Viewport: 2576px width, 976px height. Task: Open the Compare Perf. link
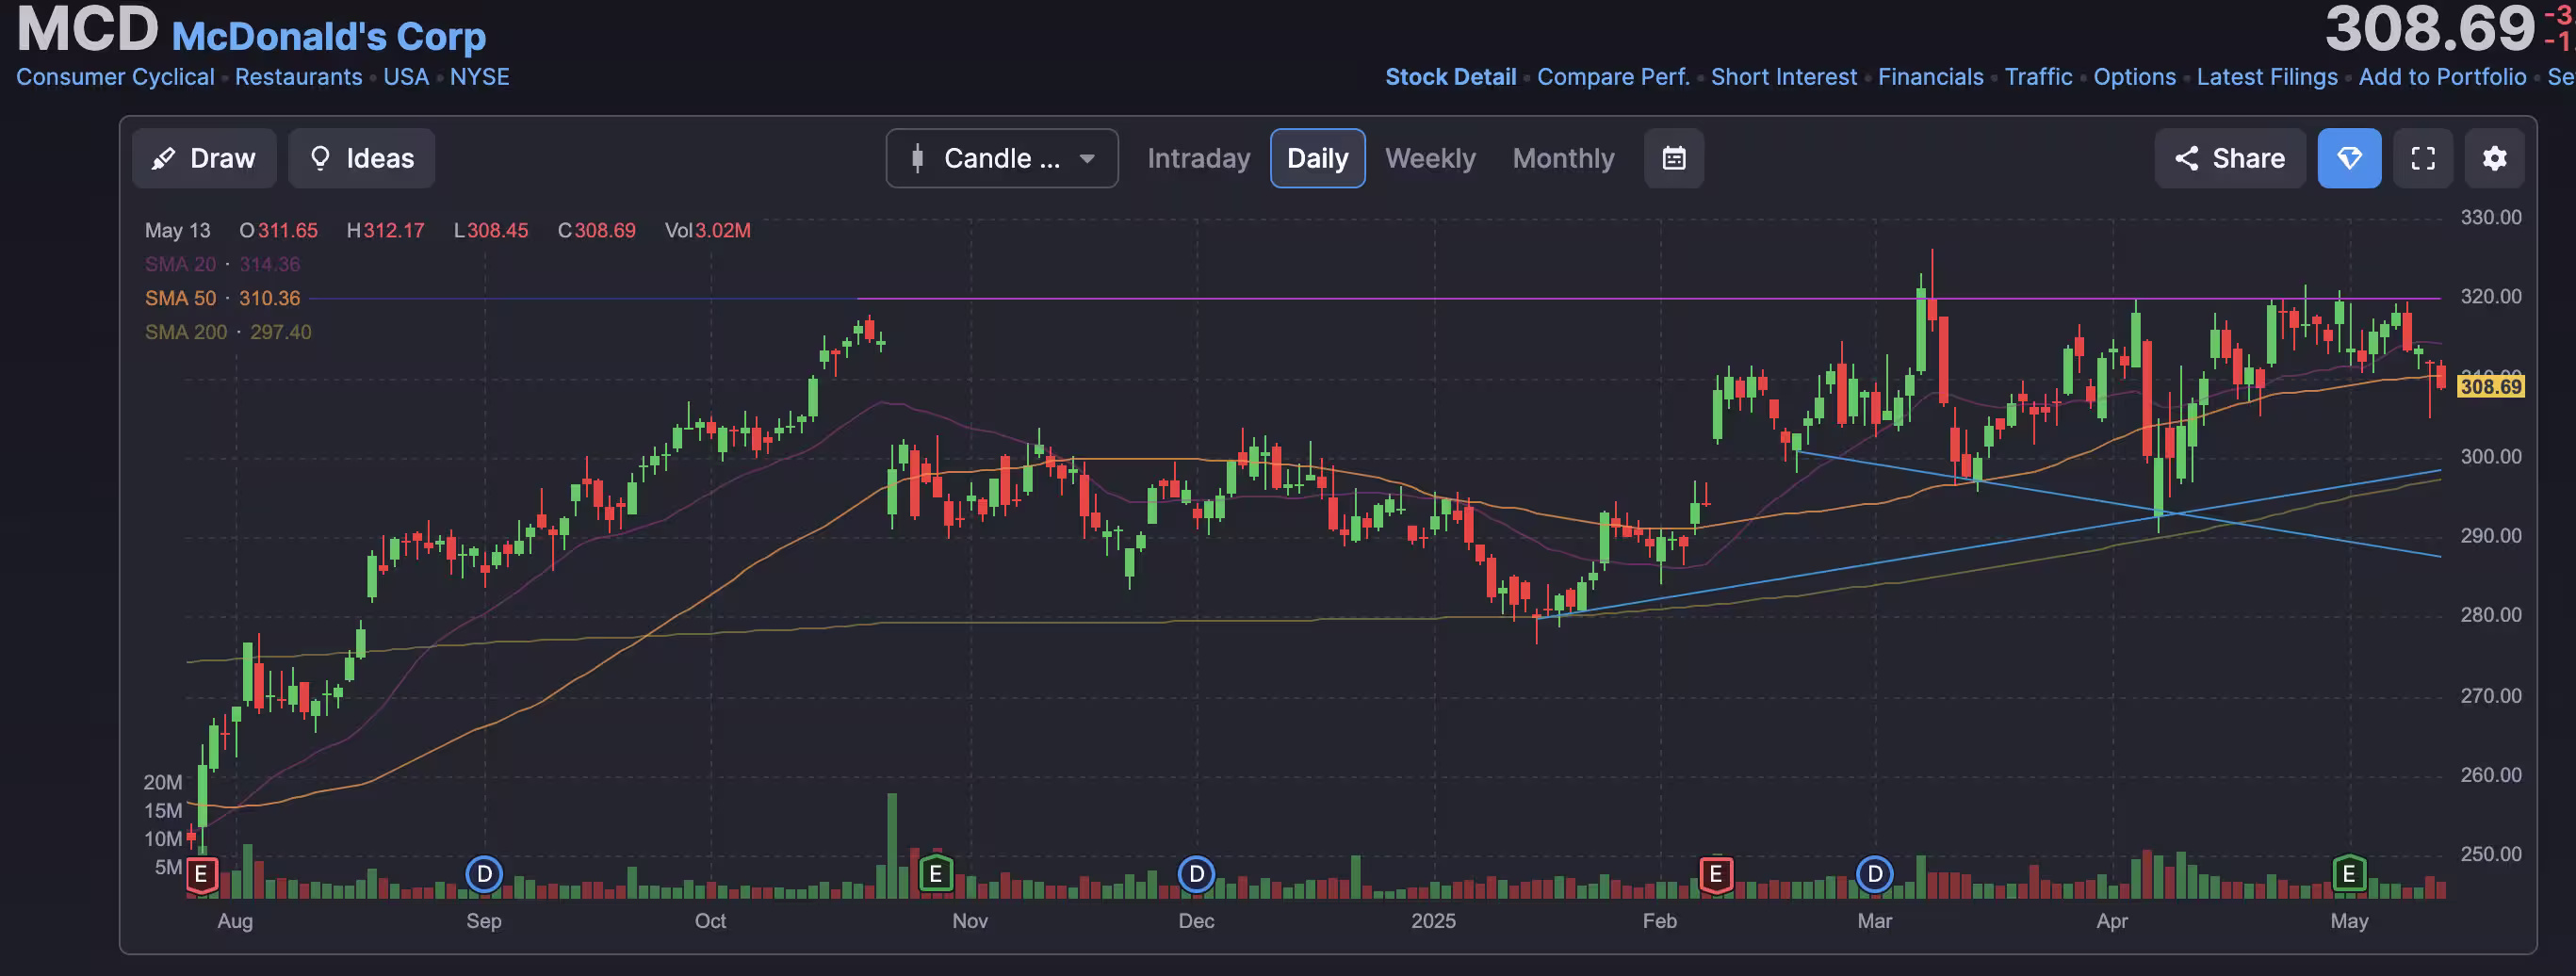(x=1613, y=77)
